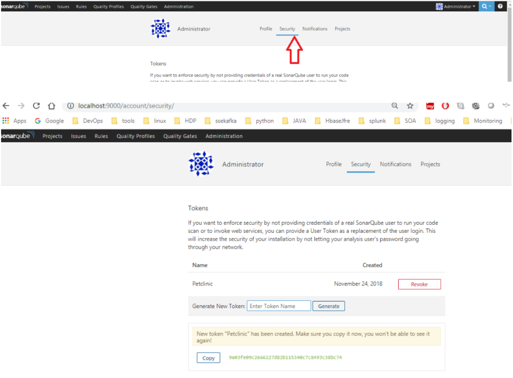The image size is (513, 378).
Task: Open the logging bookmark folder
Action: (x=440, y=121)
